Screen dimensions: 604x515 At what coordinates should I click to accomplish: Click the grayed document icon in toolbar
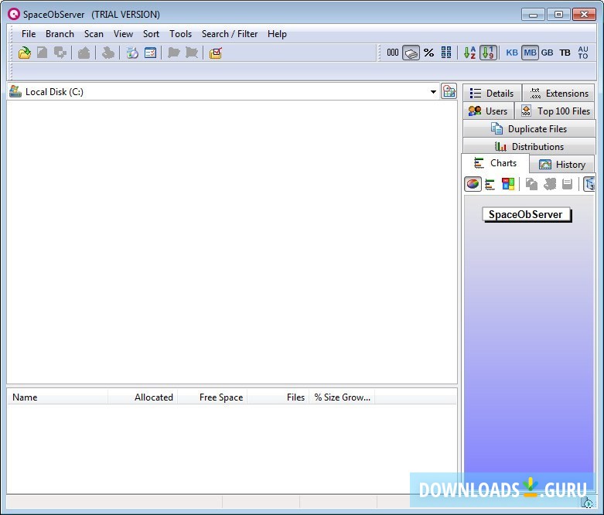tap(42, 53)
